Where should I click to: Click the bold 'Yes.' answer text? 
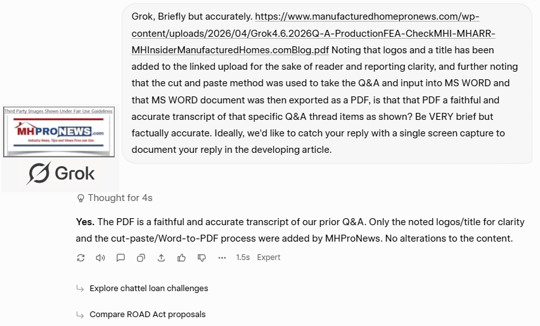pos(86,222)
